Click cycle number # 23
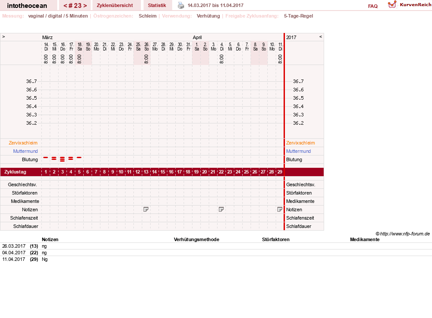This screenshot has width=432, height=318. coord(75,6)
